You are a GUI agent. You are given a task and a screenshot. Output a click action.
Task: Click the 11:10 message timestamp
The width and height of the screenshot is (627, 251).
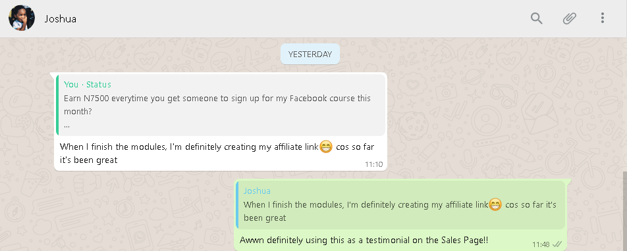[373, 164]
